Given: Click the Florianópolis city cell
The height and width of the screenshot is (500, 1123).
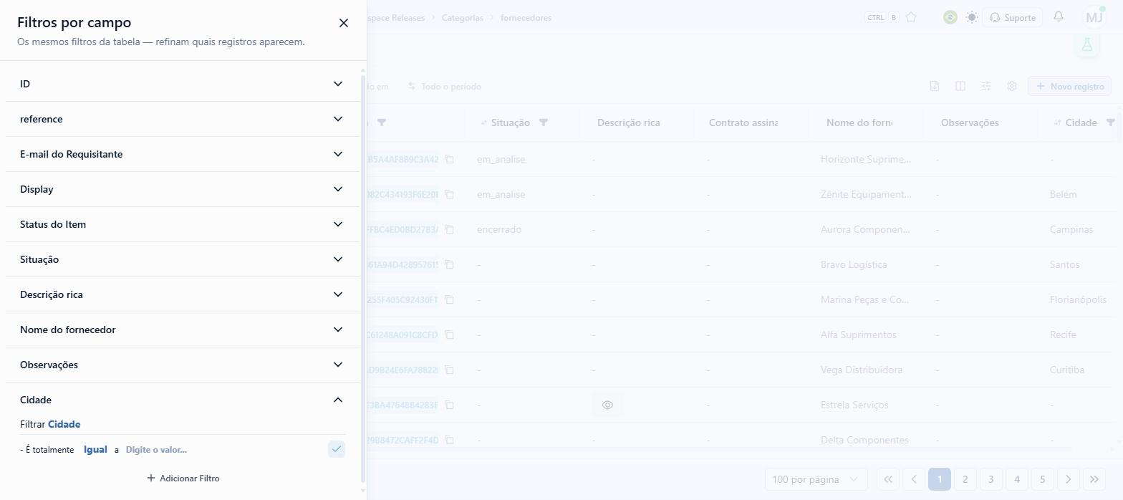Looking at the screenshot, I should tap(1078, 299).
